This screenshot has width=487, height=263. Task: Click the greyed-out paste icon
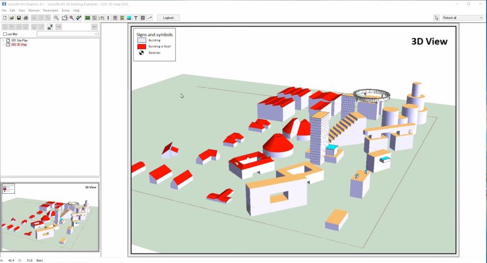[48, 18]
